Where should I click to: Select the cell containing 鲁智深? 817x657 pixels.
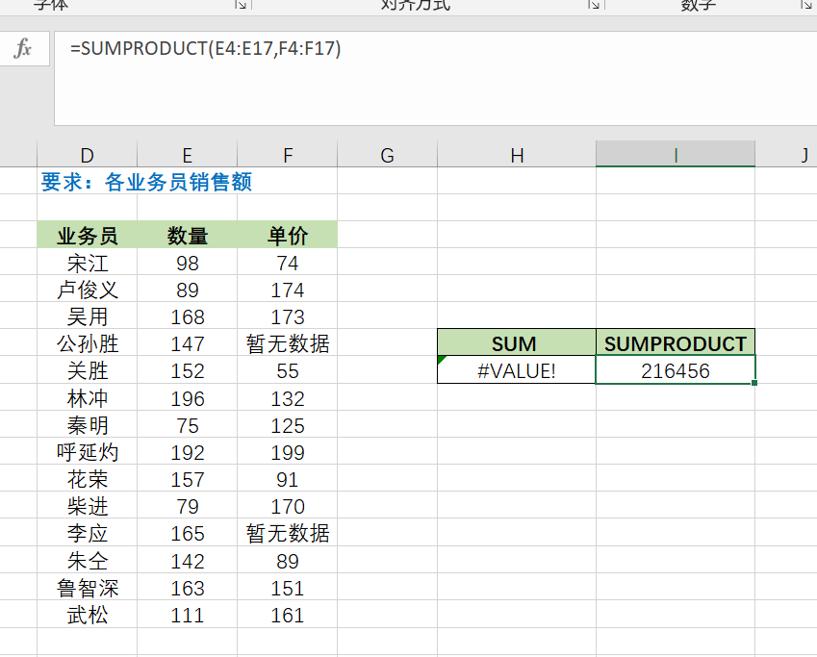click(x=87, y=589)
